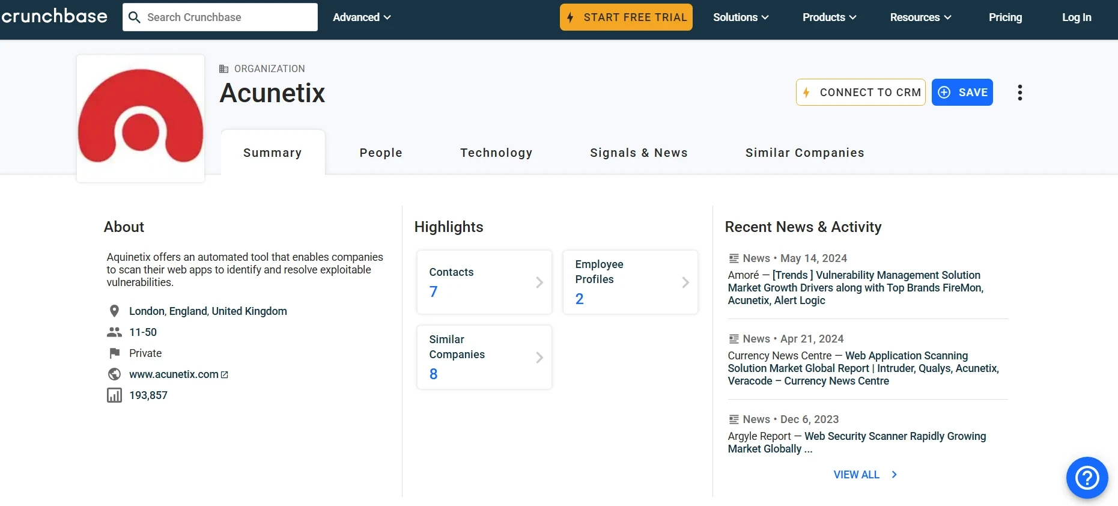Open the Similar Companies tab

pyautogui.click(x=804, y=153)
